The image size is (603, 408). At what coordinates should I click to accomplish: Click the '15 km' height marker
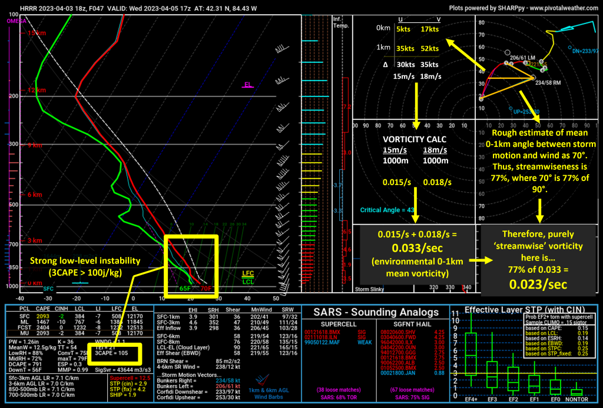pyautogui.click(x=36, y=33)
